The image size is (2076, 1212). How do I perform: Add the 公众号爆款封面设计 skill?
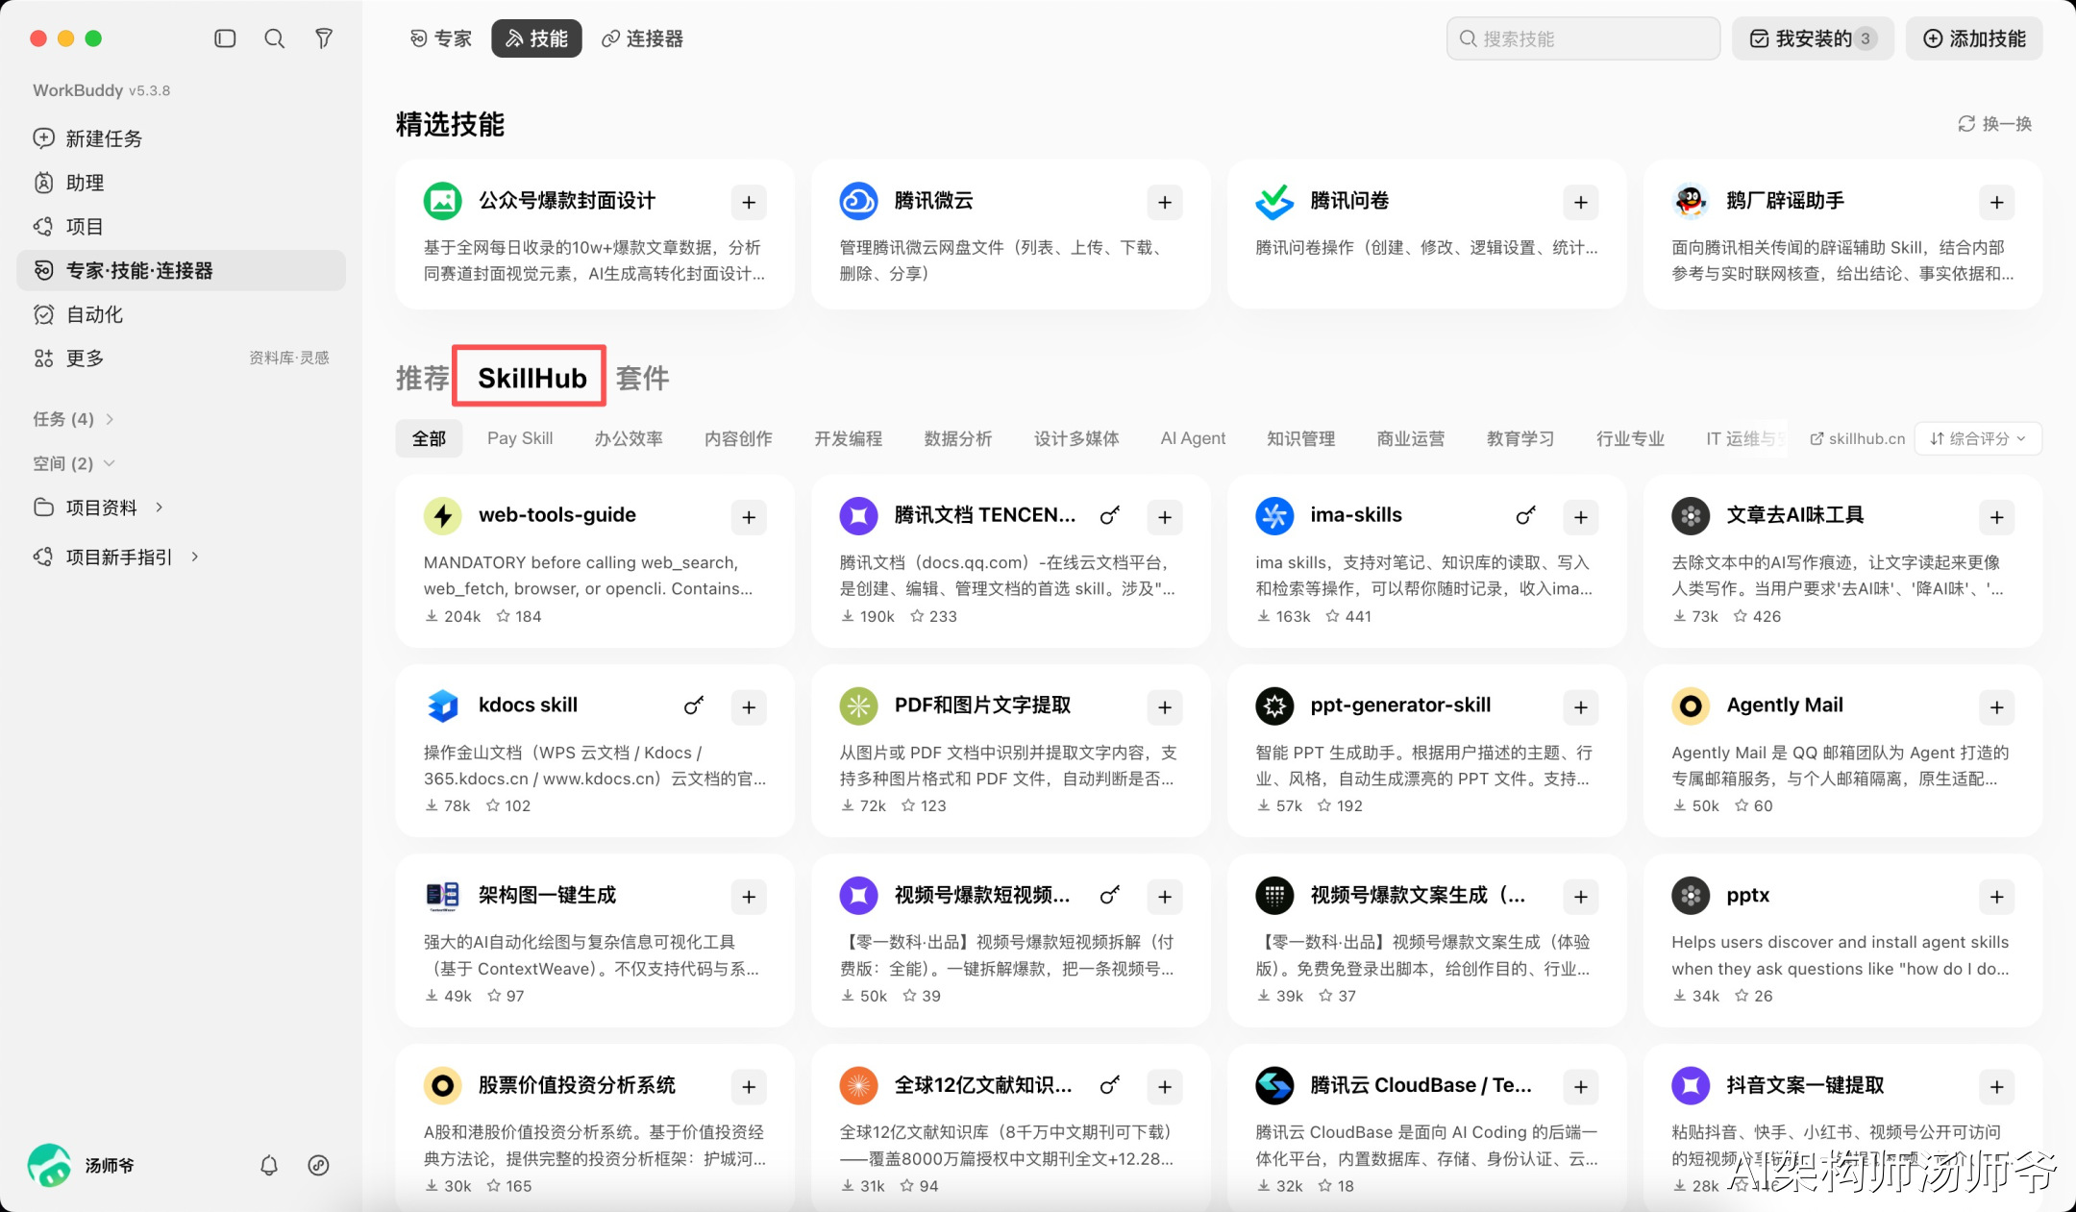coord(749,202)
